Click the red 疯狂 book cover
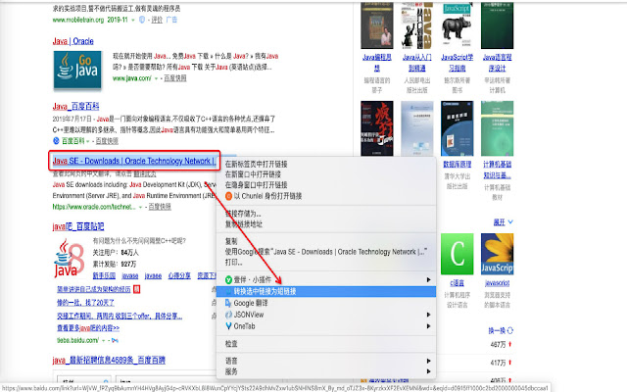 point(377,128)
